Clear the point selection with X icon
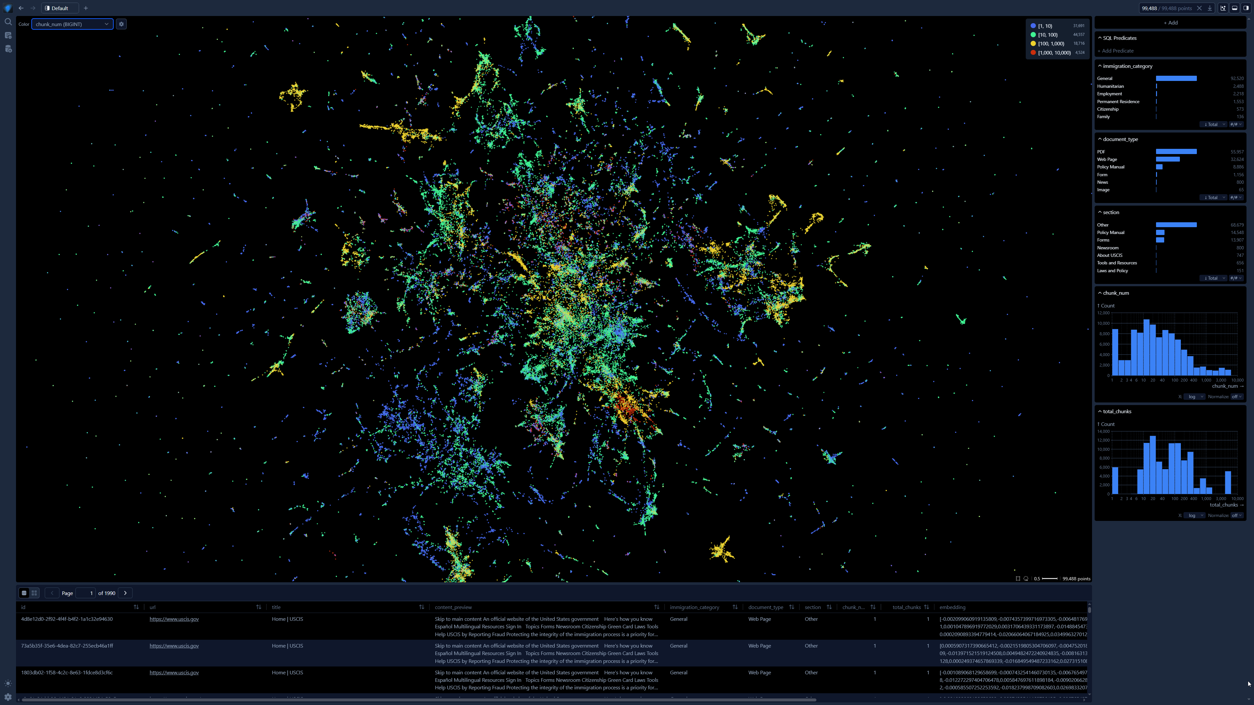The width and height of the screenshot is (1254, 705). click(x=1199, y=8)
